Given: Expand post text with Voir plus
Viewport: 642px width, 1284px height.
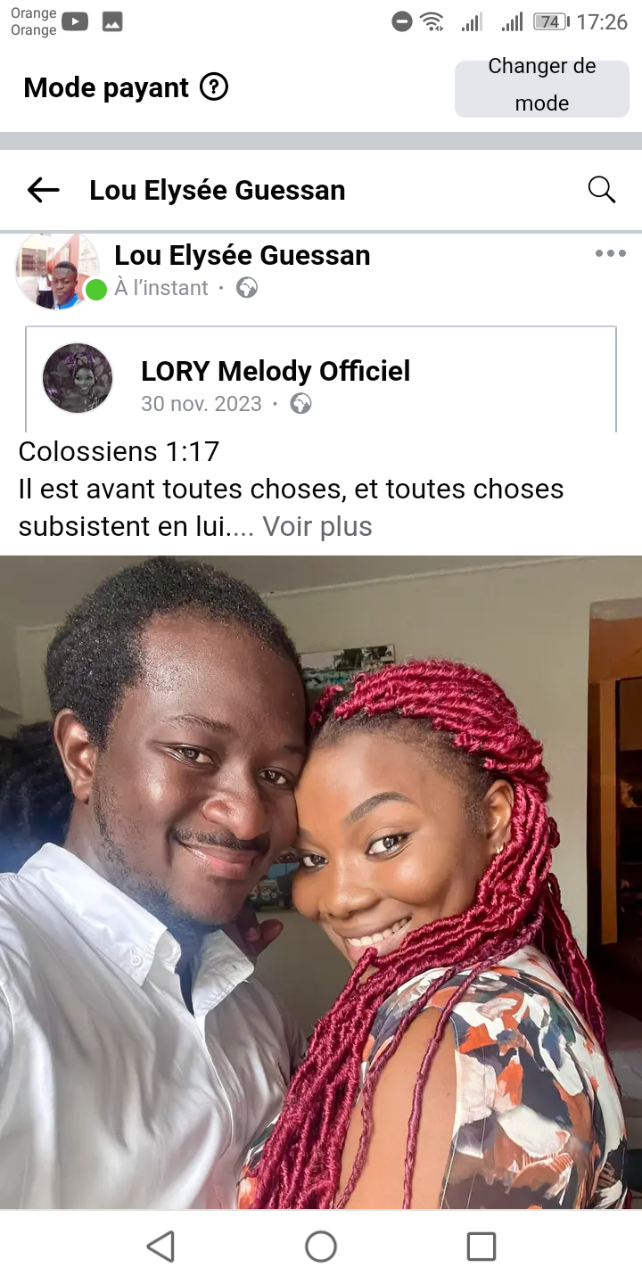Looking at the screenshot, I should tap(317, 526).
